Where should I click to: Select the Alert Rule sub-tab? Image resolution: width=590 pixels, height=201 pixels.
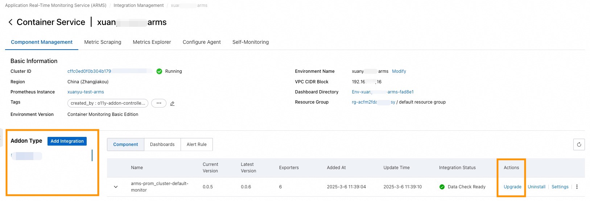point(197,145)
